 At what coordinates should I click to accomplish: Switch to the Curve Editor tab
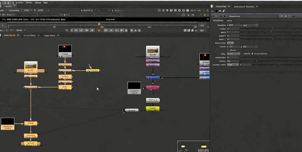[x=30, y=36]
